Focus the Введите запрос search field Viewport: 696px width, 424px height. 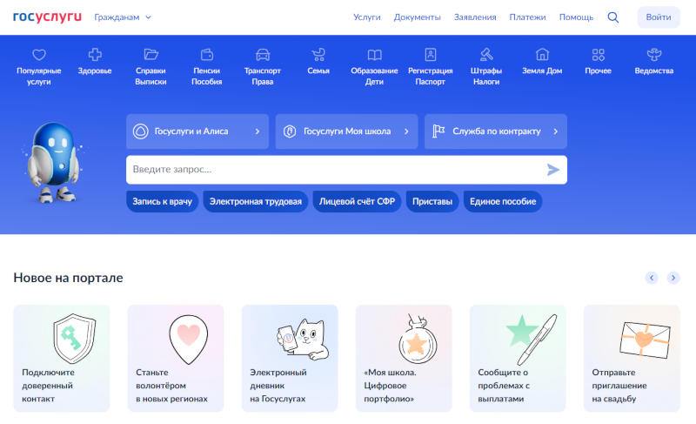click(331, 170)
